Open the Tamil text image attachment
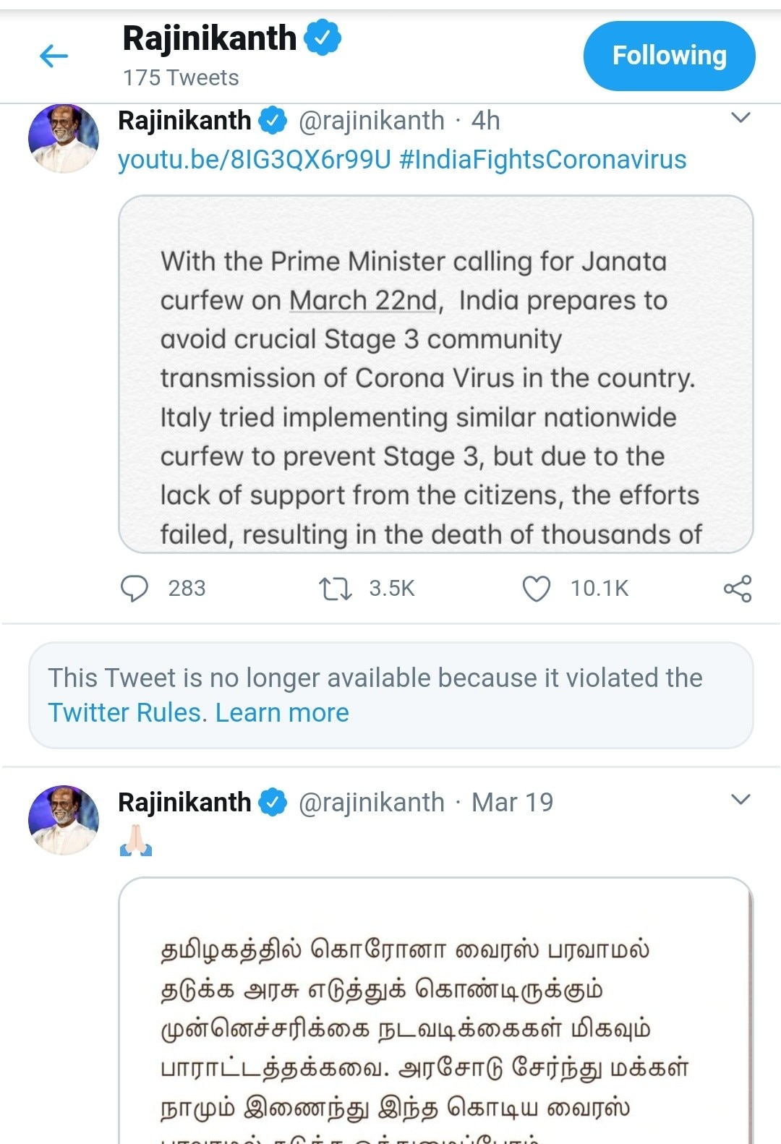Image resolution: width=781 pixels, height=1144 pixels. (435, 1012)
